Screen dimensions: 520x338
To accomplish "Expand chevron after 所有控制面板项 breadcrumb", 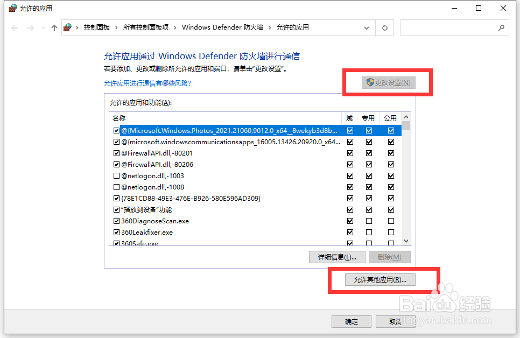I will click(x=175, y=28).
